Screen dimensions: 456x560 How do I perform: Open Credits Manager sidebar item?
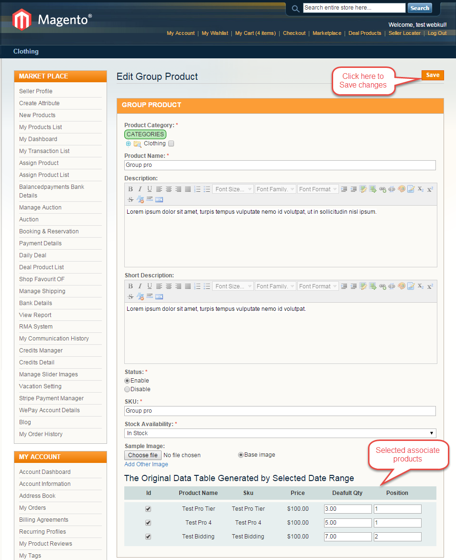tap(41, 351)
